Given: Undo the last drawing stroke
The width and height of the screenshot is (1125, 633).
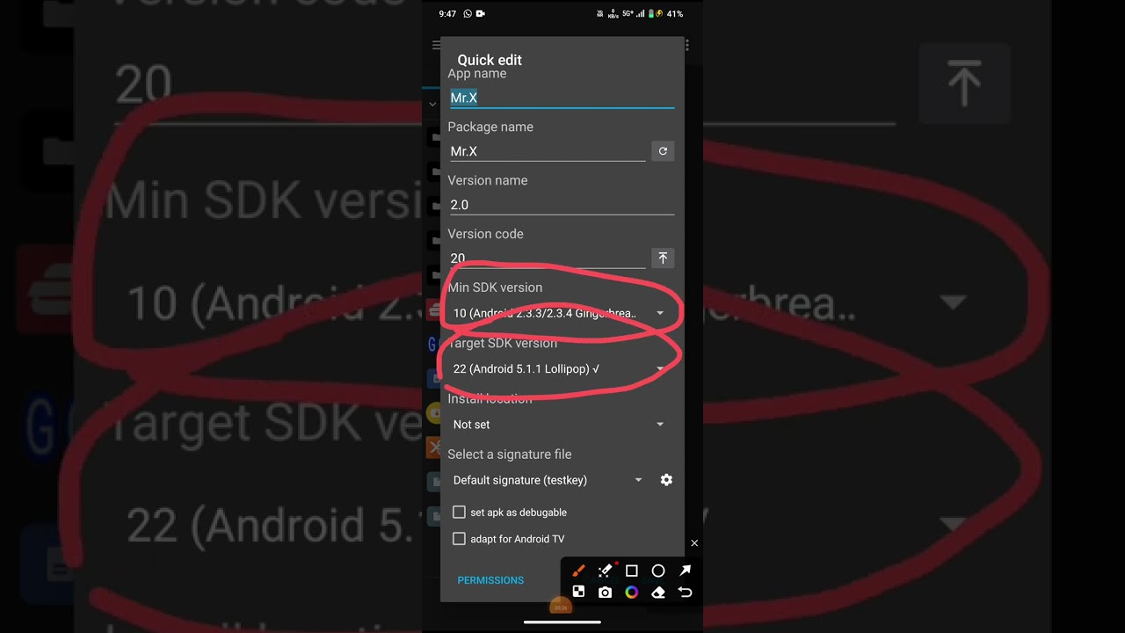Looking at the screenshot, I should (686, 593).
